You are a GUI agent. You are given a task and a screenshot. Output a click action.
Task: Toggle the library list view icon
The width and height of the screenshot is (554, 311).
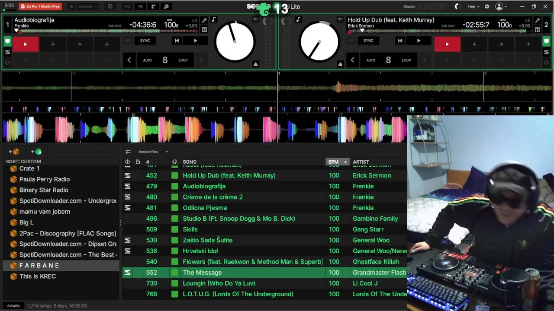[x=128, y=152]
